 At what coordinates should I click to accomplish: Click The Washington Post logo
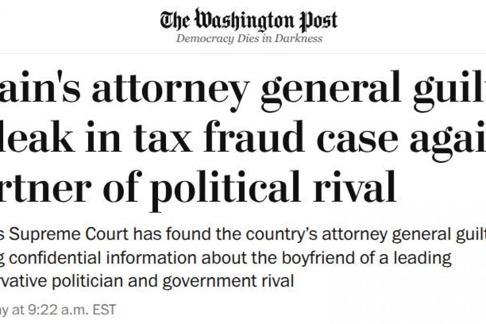pos(248,20)
